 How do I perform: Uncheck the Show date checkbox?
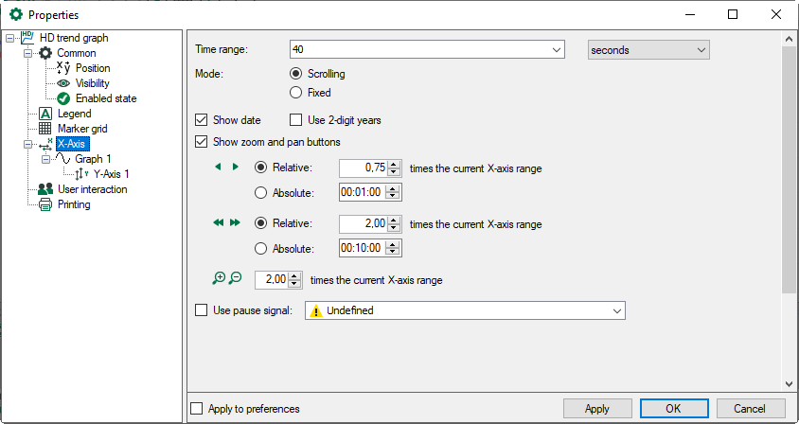[x=201, y=120]
